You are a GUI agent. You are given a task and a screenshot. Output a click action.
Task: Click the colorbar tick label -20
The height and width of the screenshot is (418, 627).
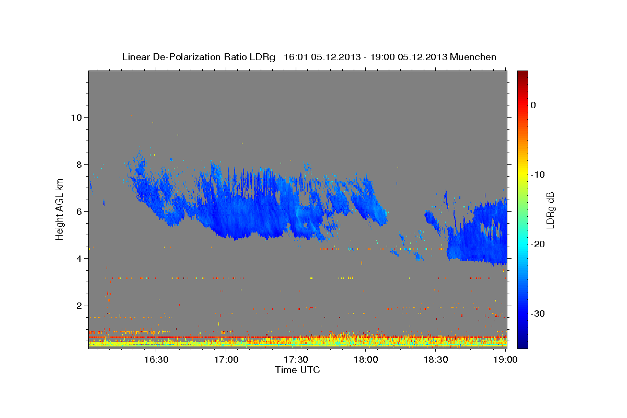pos(538,244)
